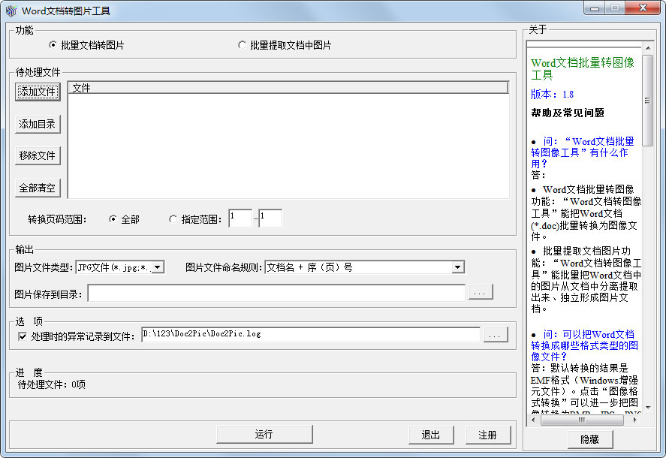Minimize the window

point(595,8)
